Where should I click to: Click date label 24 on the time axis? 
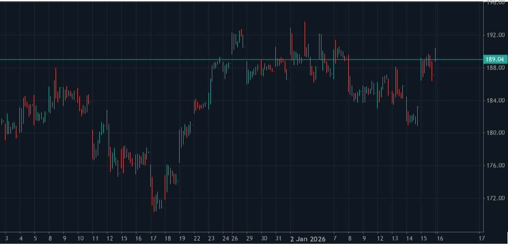point(226,239)
